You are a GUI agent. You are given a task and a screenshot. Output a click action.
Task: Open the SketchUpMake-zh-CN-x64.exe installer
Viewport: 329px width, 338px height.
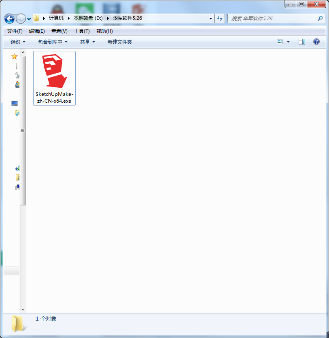click(x=54, y=78)
